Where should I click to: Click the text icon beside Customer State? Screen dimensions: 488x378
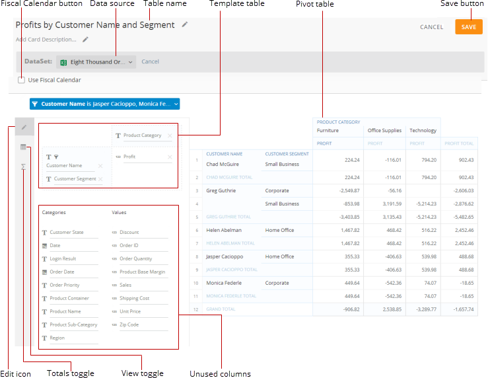click(44, 233)
